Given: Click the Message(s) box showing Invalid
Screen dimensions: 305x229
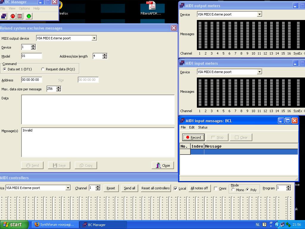Looking at the screenshot, I should [98, 142].
